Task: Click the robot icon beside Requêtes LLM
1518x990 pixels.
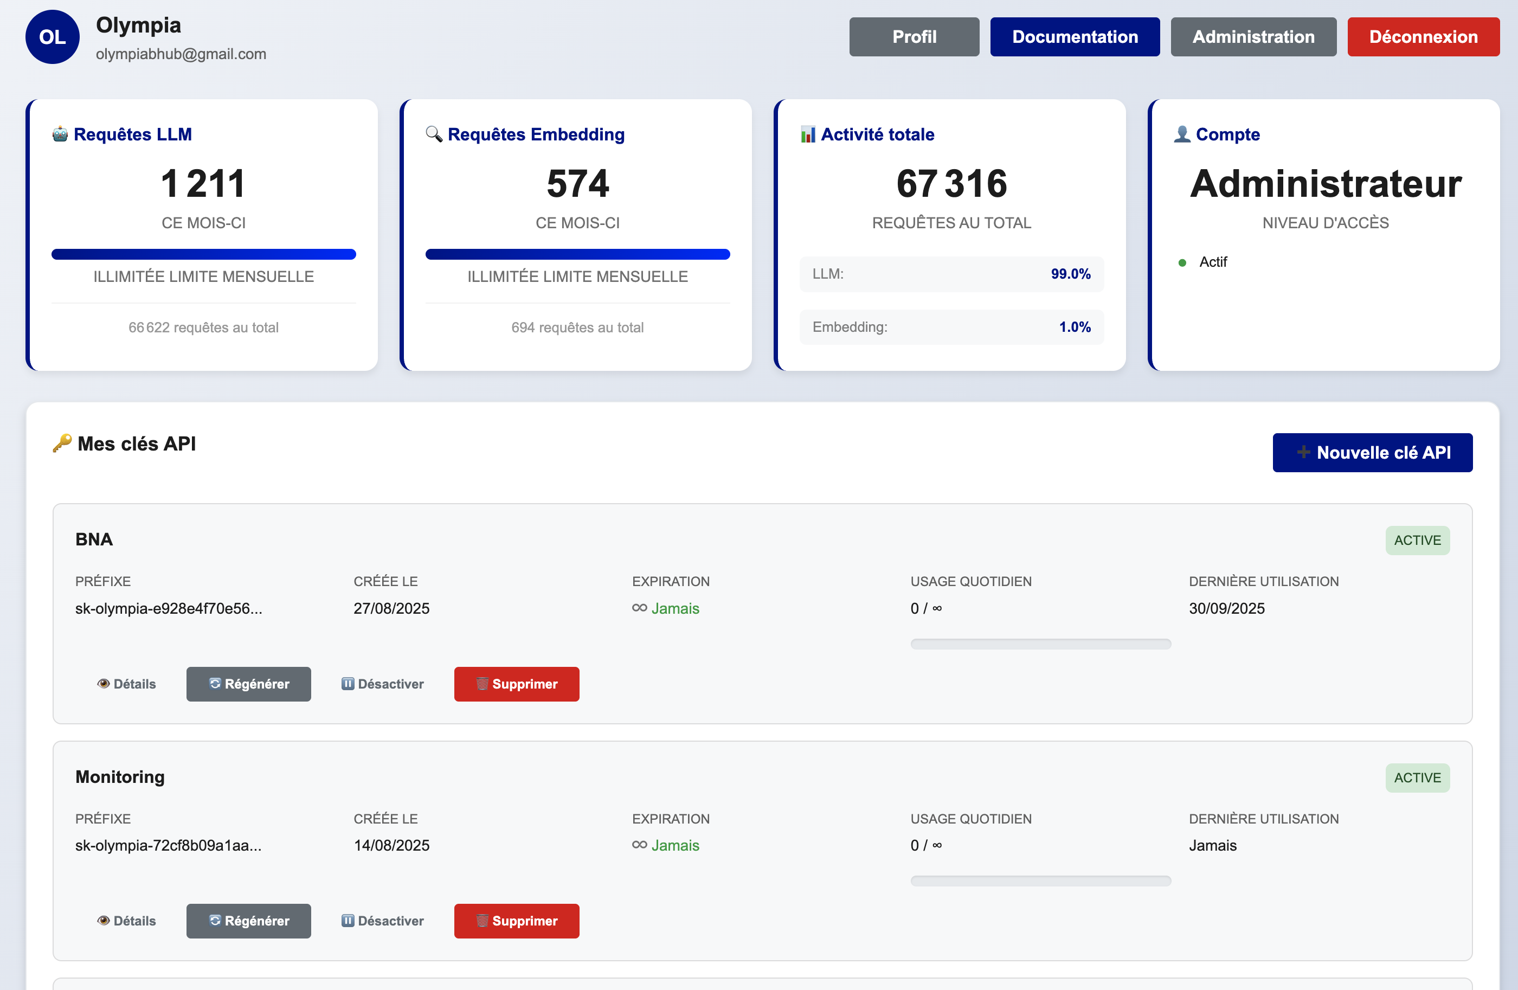Action: (60, 134)
